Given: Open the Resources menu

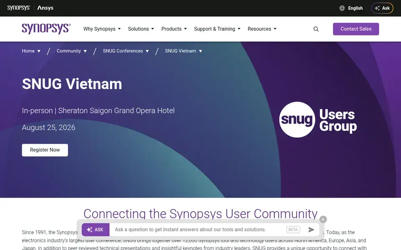Looking at the screenshot, I should (x=259, y=29).
